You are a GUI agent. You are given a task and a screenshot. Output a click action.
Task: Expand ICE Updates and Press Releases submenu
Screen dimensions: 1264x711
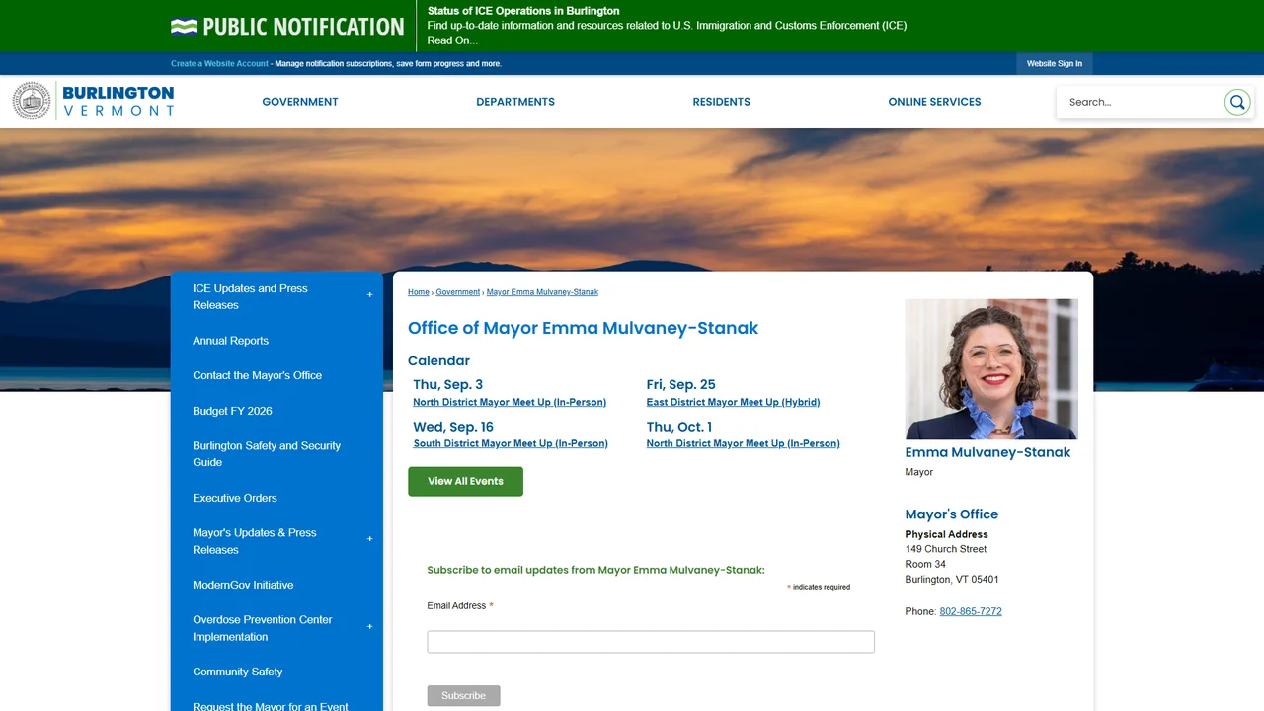[370, 295]
